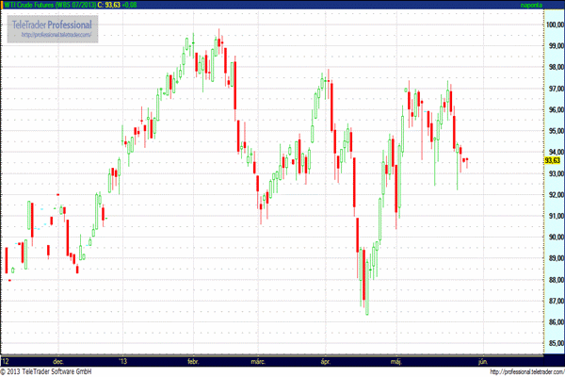Viewport: 565px width, 377px height.
Task: Click the 2013 TeleTrader Software GmbH copyright text
Action: pos(56,371)
